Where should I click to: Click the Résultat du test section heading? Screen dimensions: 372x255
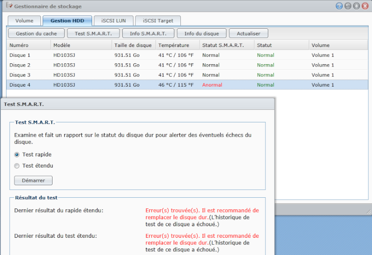[x=36, y=198]
